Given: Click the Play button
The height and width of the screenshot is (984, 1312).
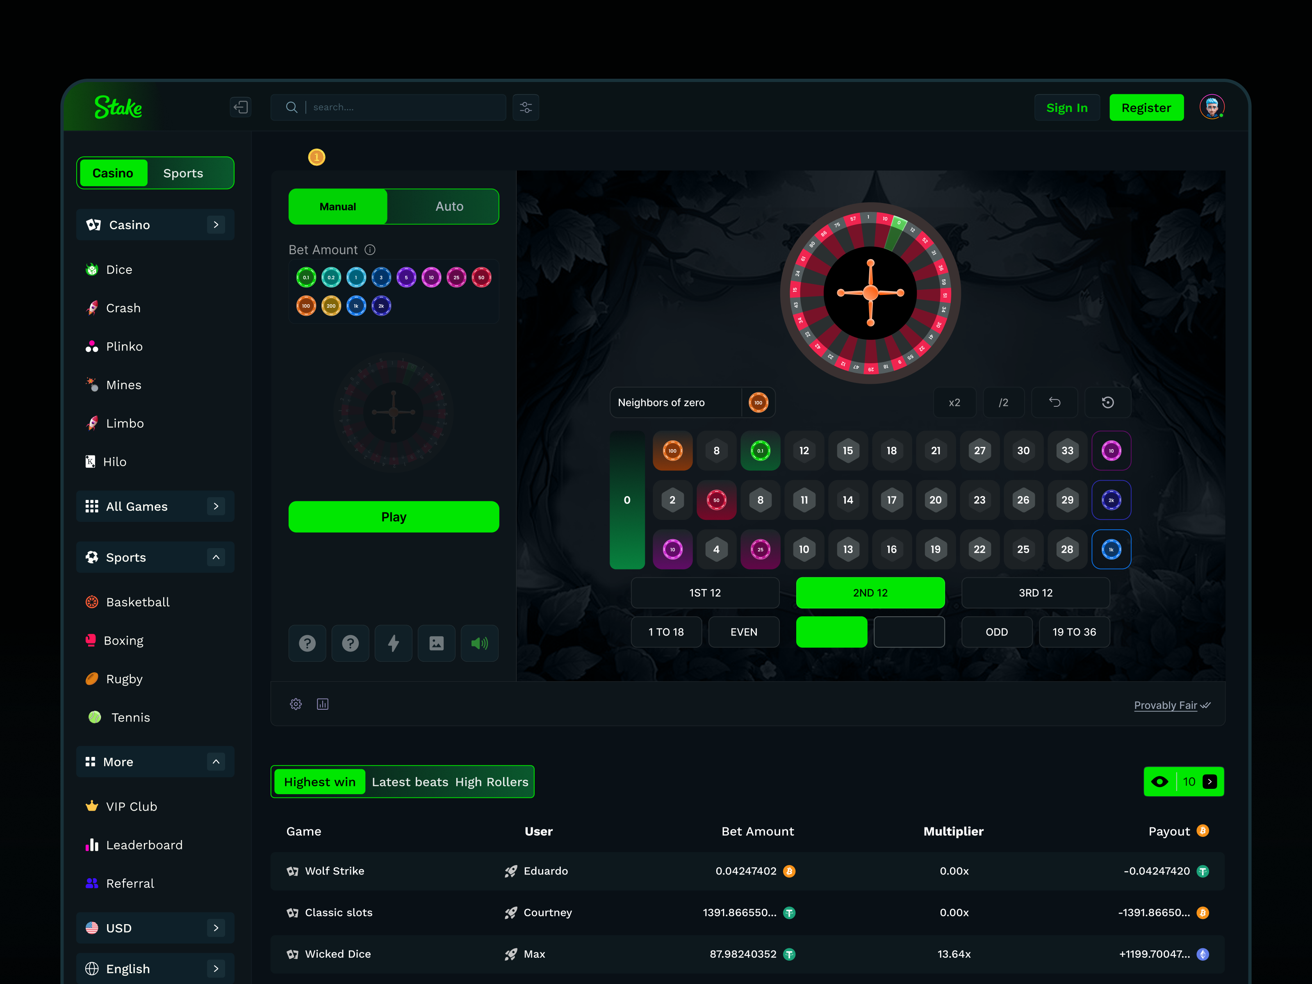Looking at the screenshot, I should pyautogui.click(x=393, y=517).
